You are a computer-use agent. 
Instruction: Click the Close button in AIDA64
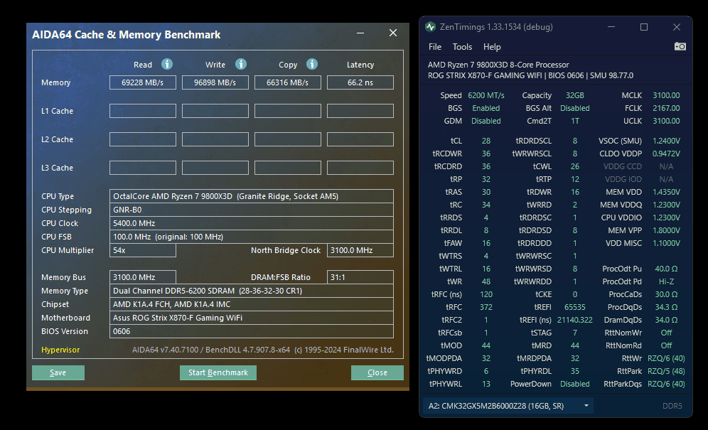click(377, 372)
